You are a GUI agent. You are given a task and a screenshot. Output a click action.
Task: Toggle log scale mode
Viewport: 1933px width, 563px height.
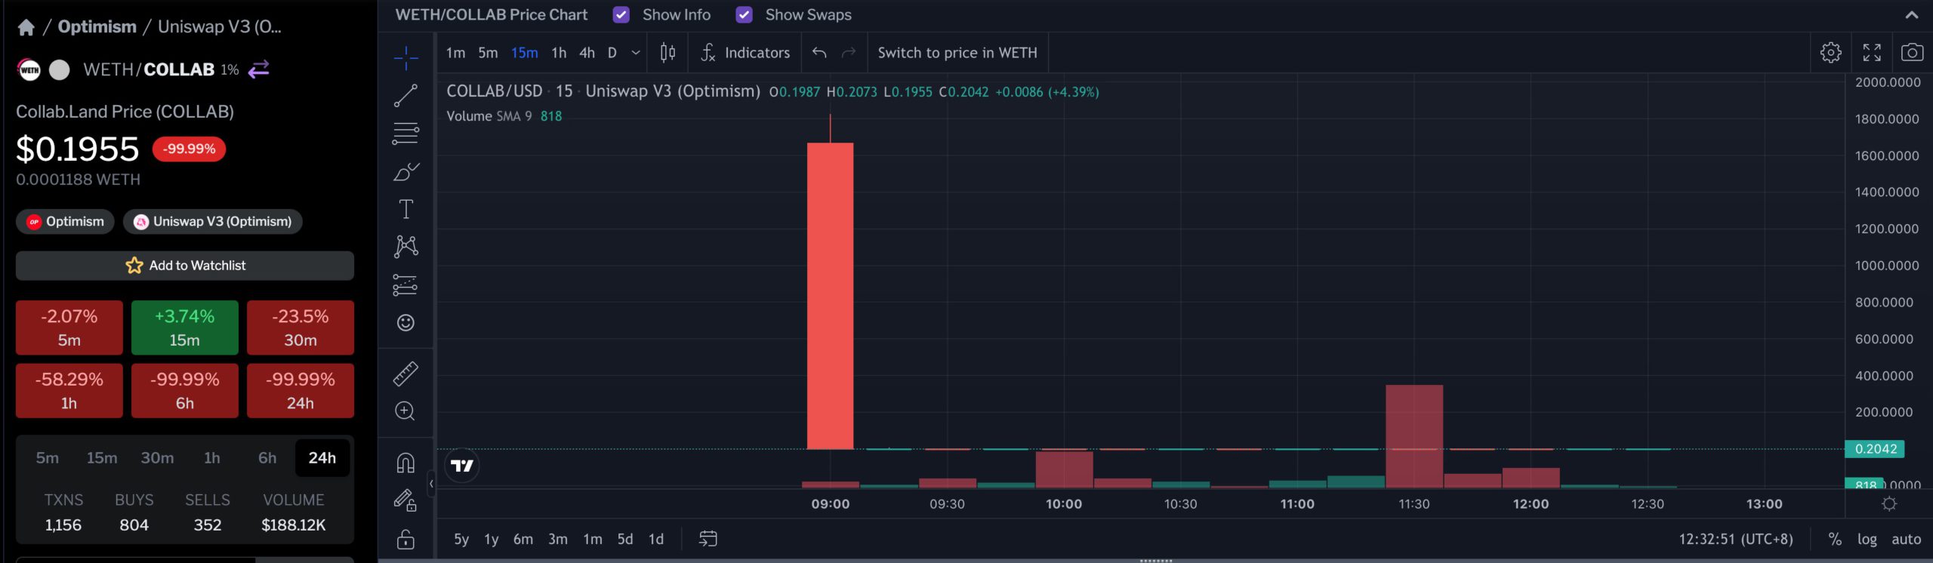coord(1867,540)
